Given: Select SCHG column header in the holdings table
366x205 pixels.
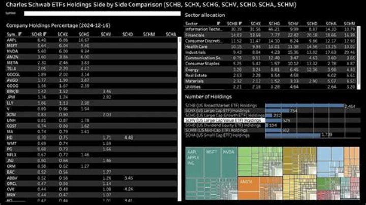Looking at the screenshot, I should coord(84,34).
